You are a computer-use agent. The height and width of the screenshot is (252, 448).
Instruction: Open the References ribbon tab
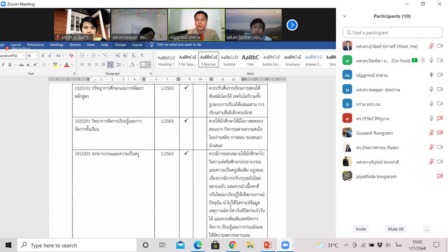(36, 45)
